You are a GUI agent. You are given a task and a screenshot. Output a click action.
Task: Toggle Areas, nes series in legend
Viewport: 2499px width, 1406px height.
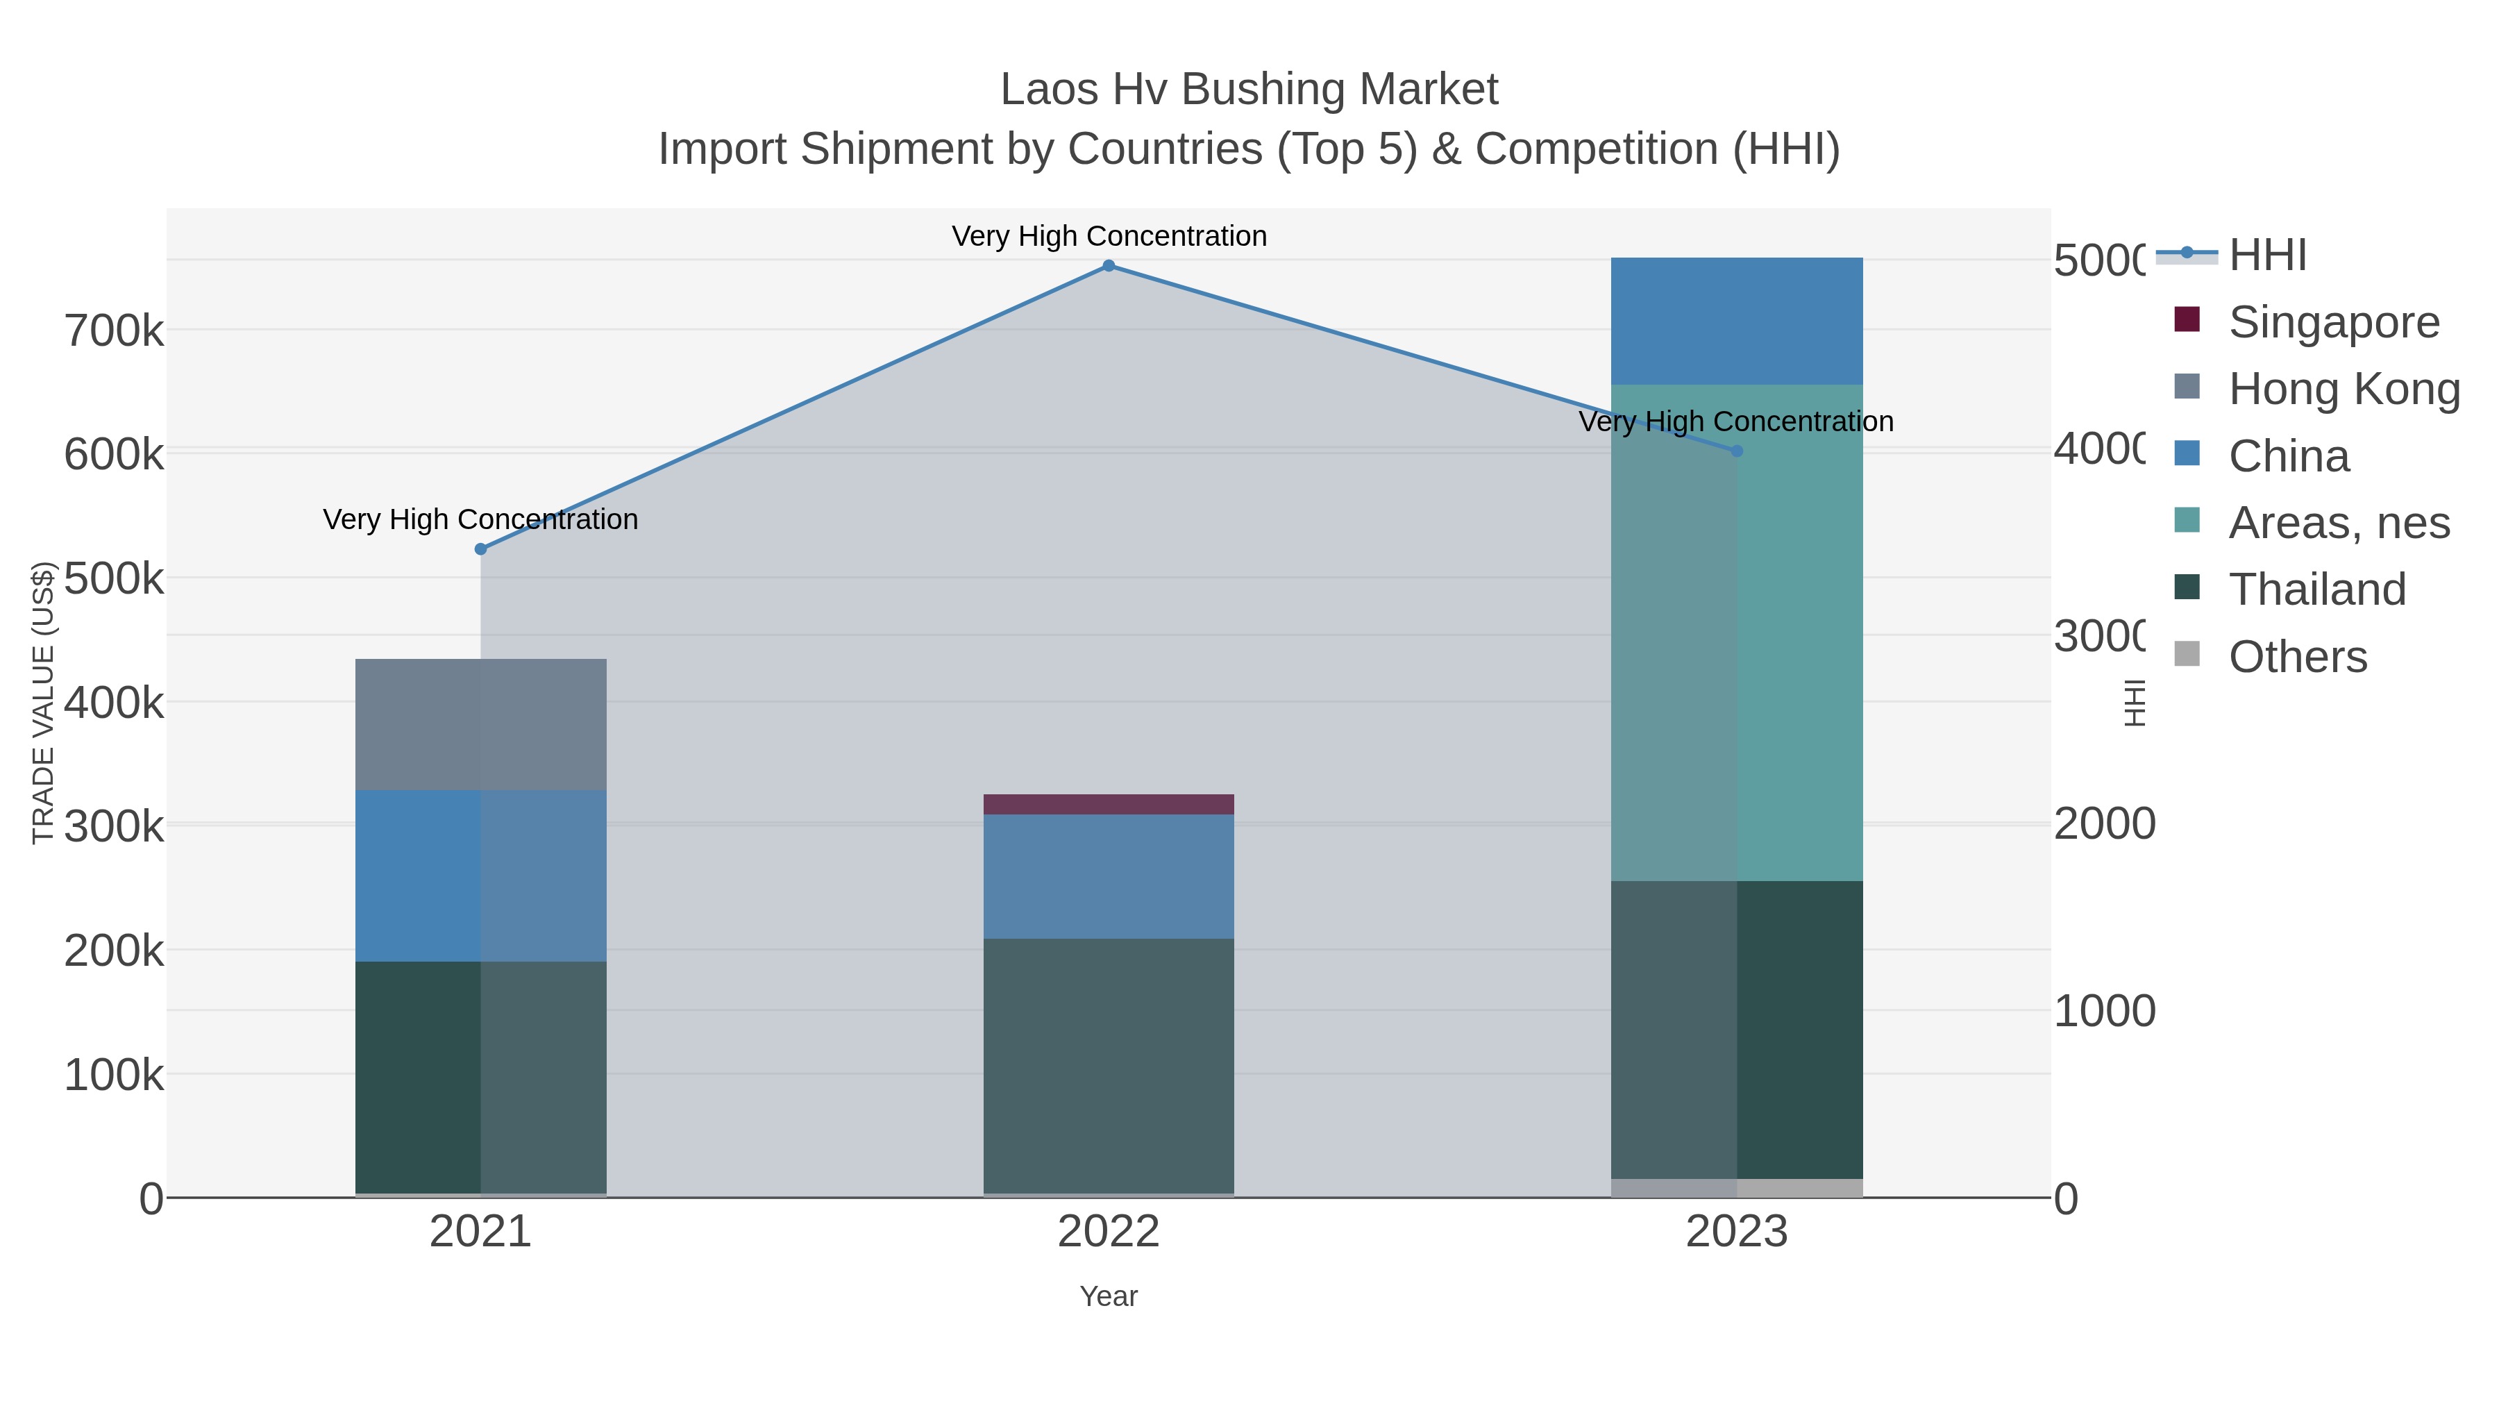[2312, 523]
